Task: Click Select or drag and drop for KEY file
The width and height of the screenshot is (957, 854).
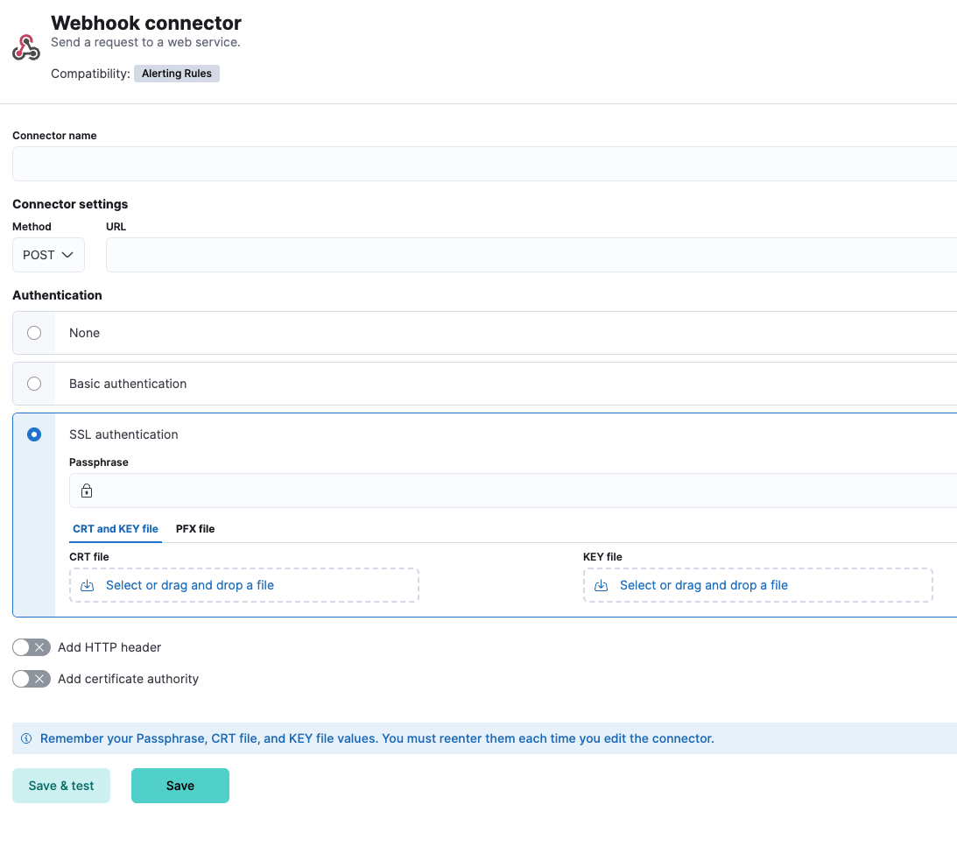Action: 704,585
